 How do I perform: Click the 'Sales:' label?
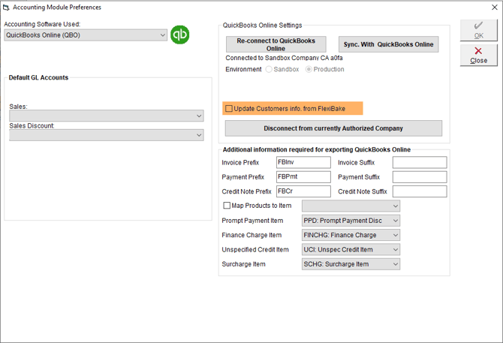(x=18, y=107)
